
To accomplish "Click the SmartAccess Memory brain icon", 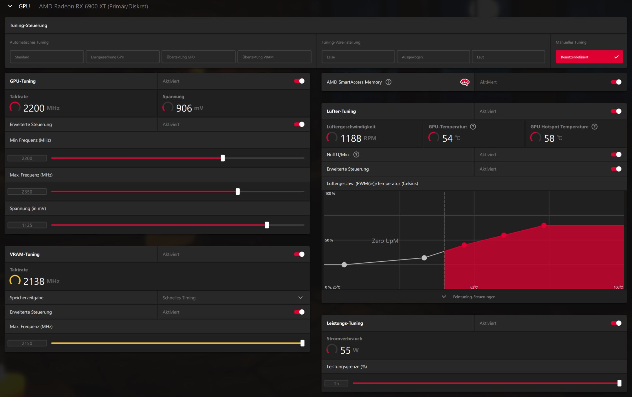I will (465, 82).
